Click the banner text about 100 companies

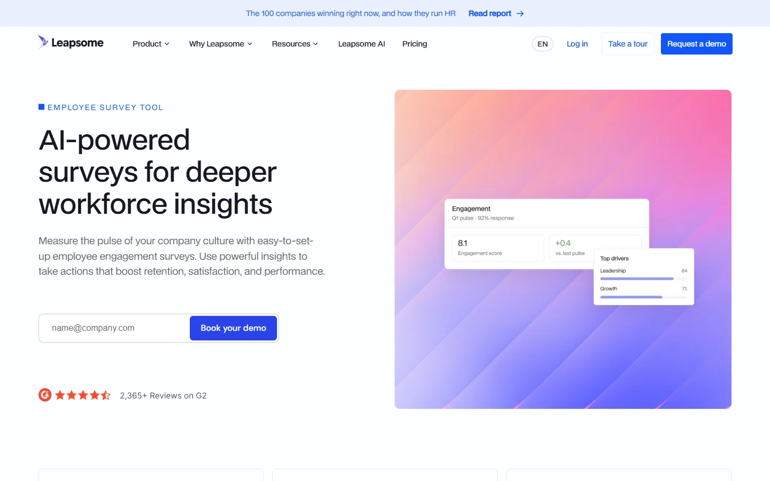(351, 13)
